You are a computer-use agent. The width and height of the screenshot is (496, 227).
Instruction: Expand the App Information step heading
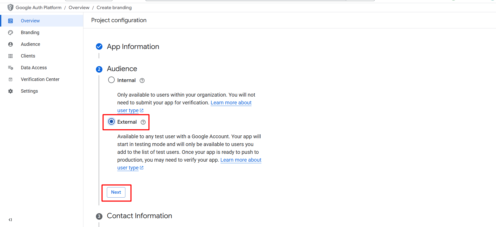pyautogui.click(x=133, y=47)
